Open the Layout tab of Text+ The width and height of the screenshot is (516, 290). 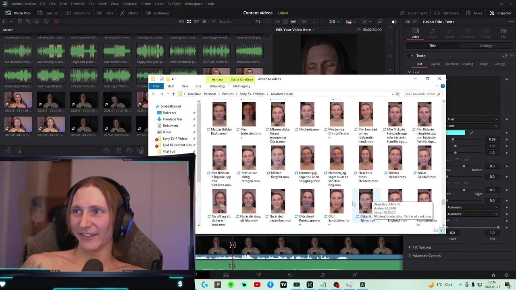pos(435,64)
